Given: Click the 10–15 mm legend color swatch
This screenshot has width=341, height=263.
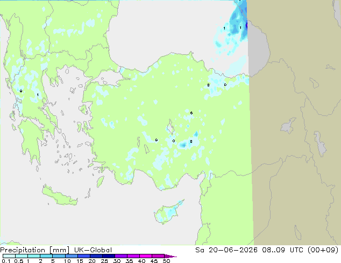Looking at the screenshot, I should point(71,256).
